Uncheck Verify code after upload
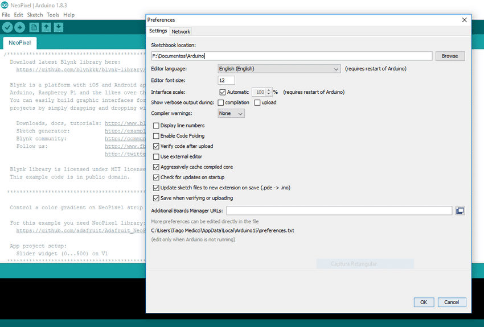This screenshot has width=484, height=327. 156,146
